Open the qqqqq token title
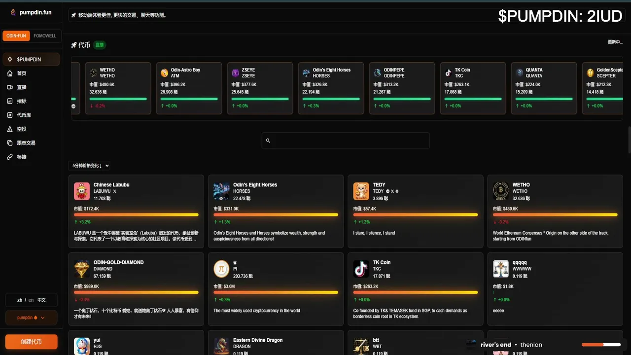This screenshot has height=355, width=631. (x=520, y=262)
